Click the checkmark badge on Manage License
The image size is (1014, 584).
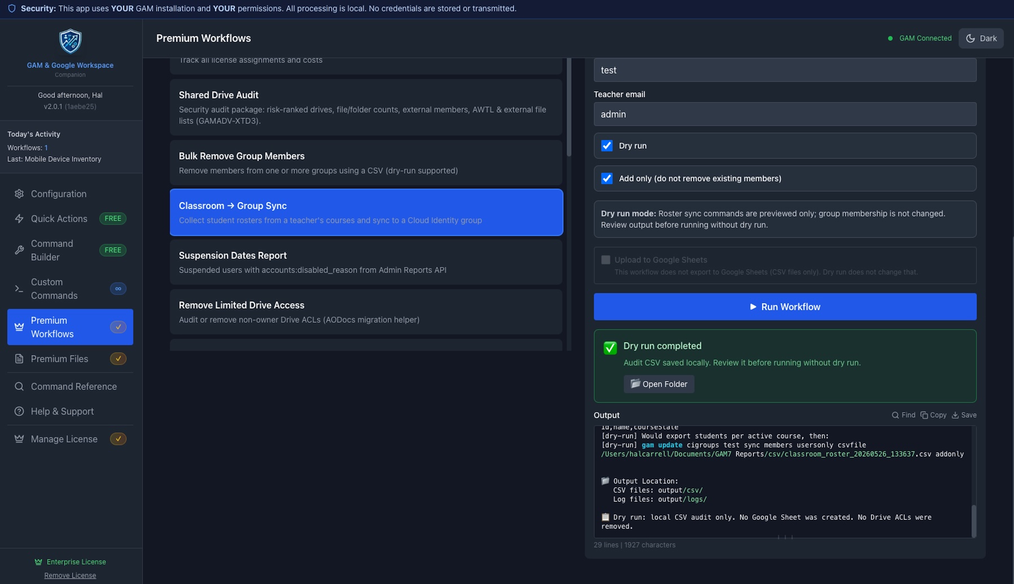click(x=118, y=439)
